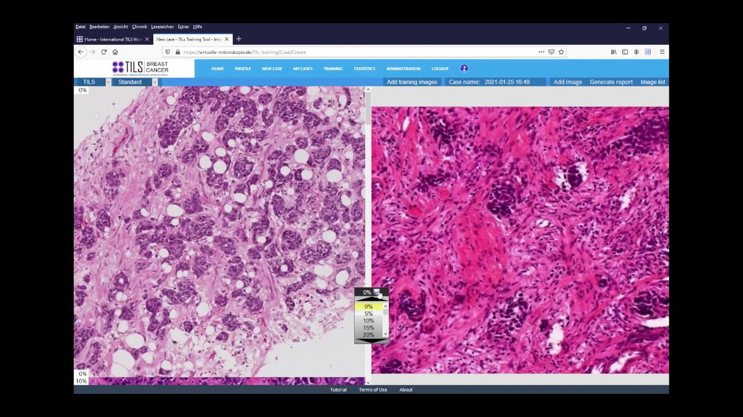Image resolution: width=743 pixels, height=417 pixels.
Task: Open the Chronik menu
Action: click(139, 27)
